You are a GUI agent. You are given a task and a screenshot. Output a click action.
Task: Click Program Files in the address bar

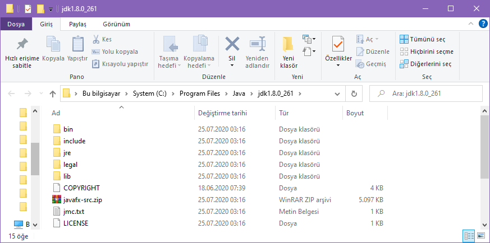tap(200, 94)
